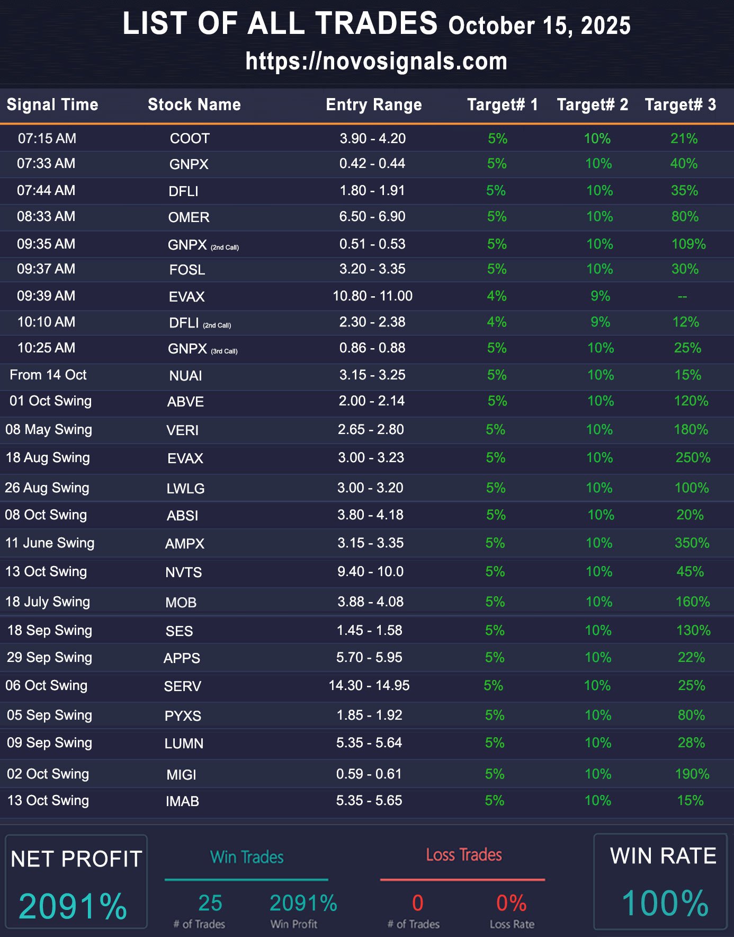
Task: Click the IMAB stock name
Action: click(182, 801)
